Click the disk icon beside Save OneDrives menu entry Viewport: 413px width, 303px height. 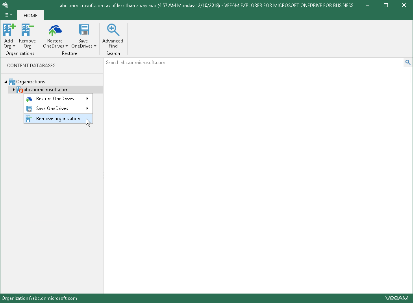click(x=29, y=108)
